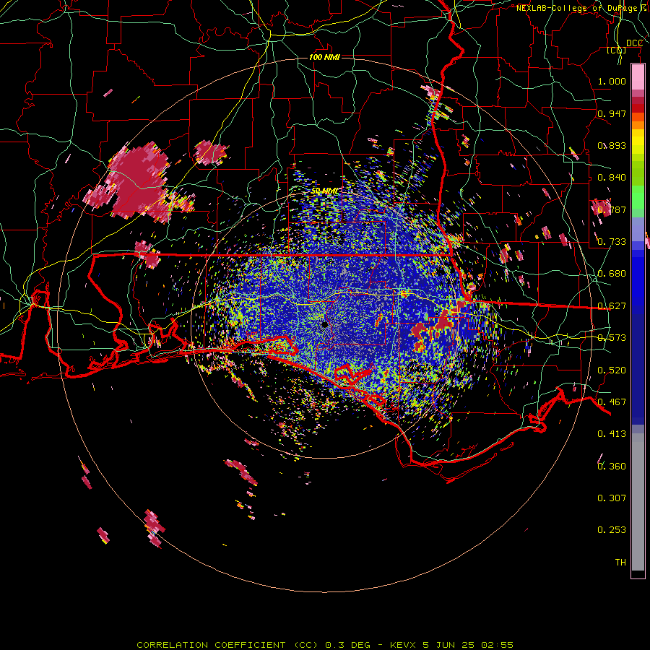
Task: Click the "DCC" label above the color scale
Action: (634, 43)
